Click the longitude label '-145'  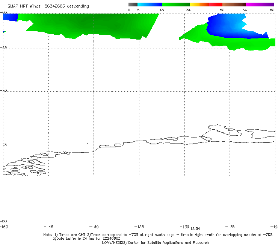(x=48, y=227)
